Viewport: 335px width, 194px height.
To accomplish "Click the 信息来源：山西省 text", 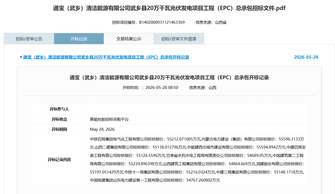I will (211, 22).
